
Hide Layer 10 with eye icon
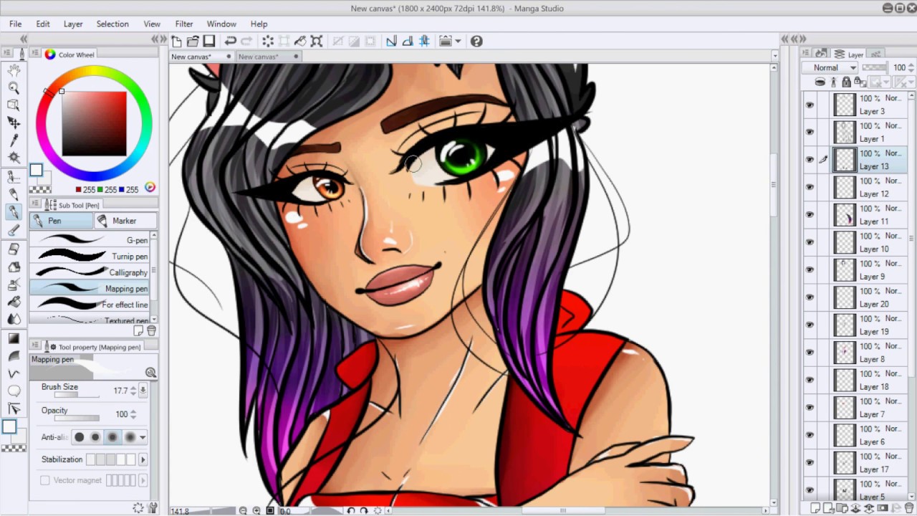(810, 242)
